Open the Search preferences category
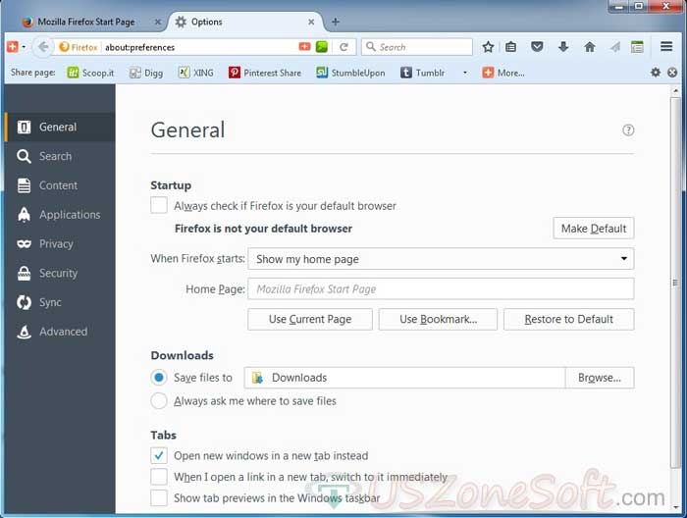 click(61, 156)
